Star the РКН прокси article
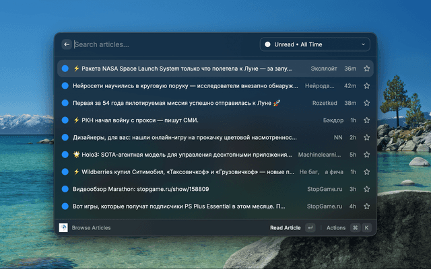This screenshot has width=431, height=269. 367,120
